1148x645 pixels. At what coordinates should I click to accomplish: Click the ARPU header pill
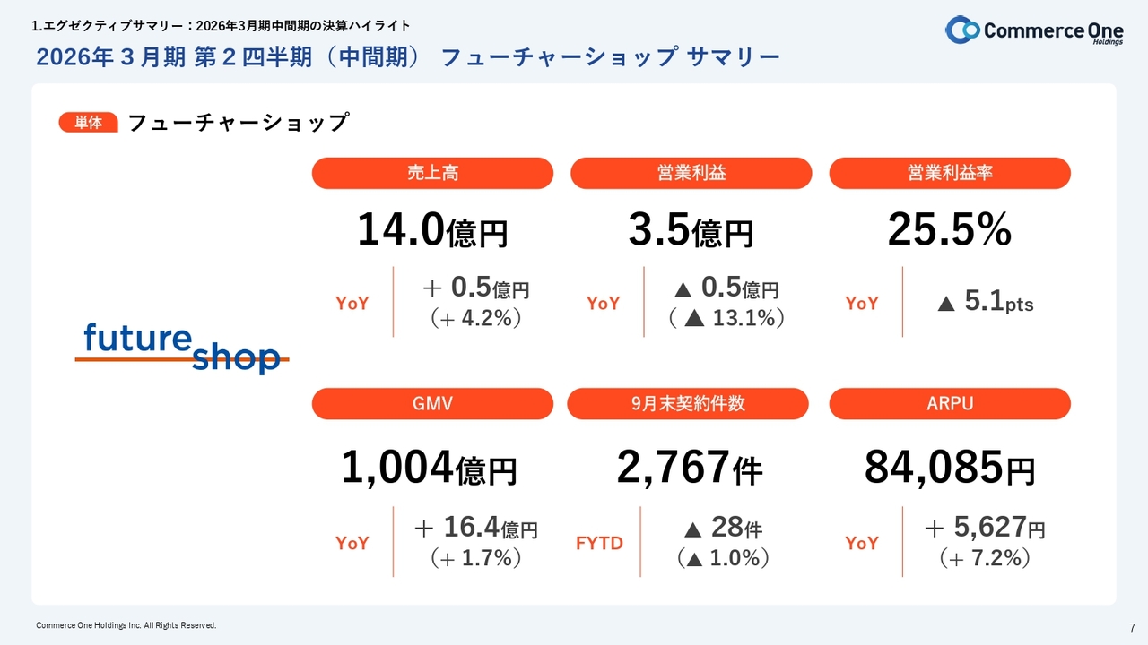tap(950, 404)
